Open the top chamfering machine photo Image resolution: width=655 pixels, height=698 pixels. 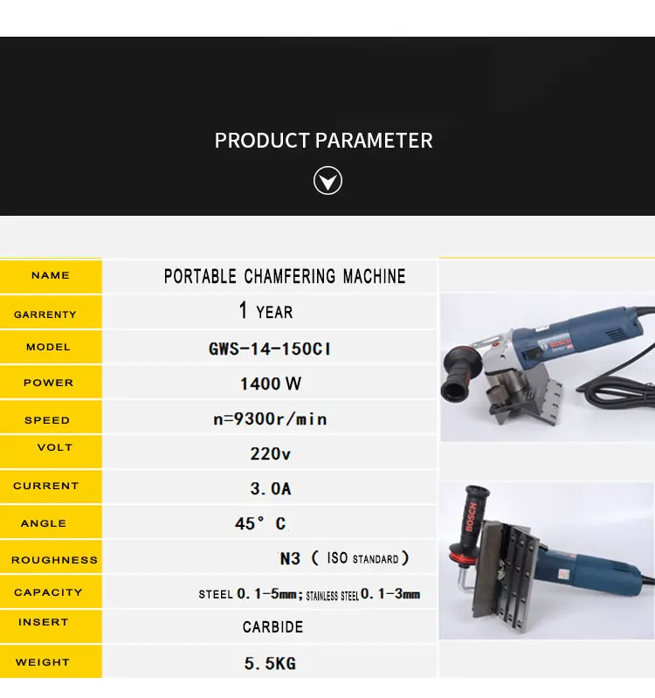coord(548,367)
